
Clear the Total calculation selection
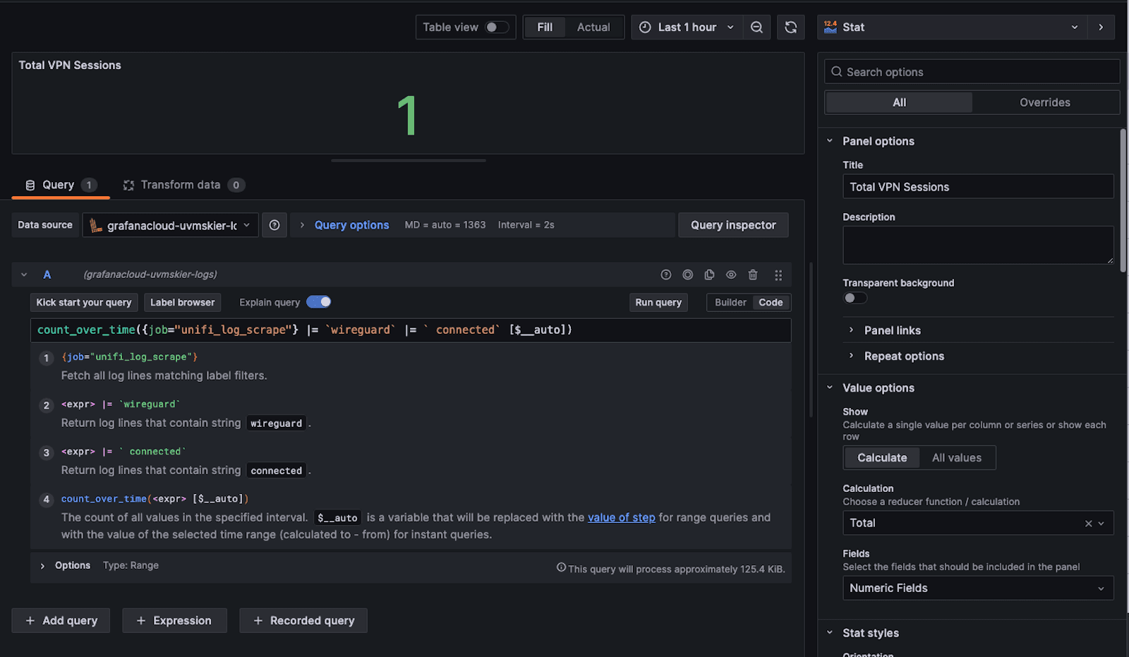pos(1088,523)
